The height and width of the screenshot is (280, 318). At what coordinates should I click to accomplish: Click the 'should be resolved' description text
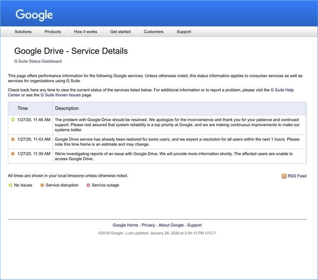coord(177,125)
